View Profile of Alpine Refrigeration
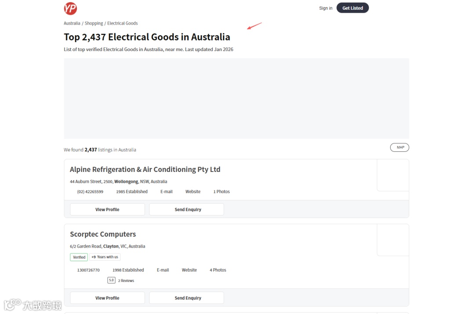Image resolution: width=475 pixels, height=314 pixels. (x=107, y=209)
